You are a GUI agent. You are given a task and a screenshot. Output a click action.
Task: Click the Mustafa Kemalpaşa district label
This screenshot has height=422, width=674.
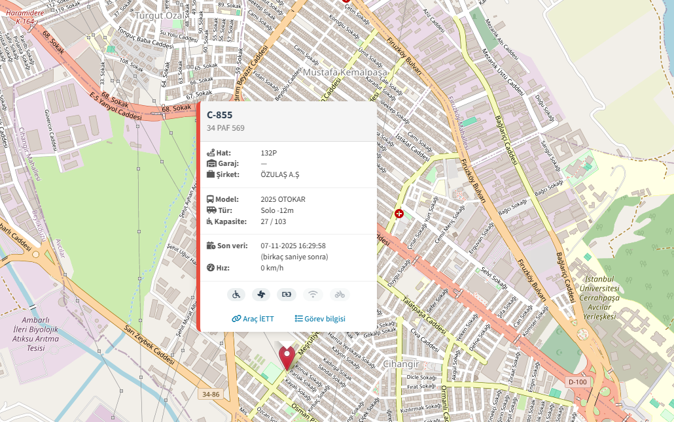345,72
